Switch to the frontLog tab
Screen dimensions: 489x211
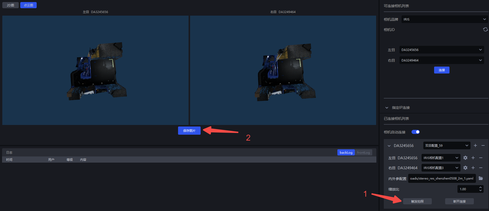[x=364, y=153]
